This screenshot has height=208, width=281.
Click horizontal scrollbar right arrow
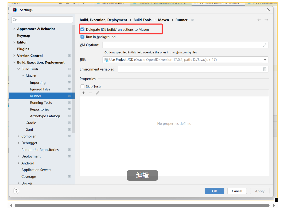click(x=274, y=205)
